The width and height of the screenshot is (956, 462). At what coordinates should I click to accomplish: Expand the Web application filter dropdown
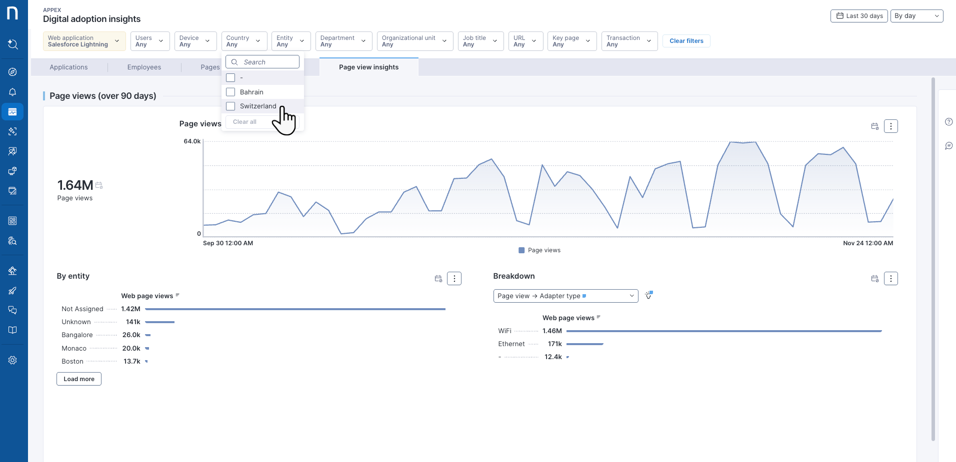tap(84, 41)
